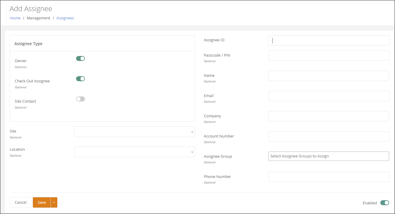This screenshot has height=214, width=395.
Task: Click the Phone Number label
Action: (x=217, y=176)
